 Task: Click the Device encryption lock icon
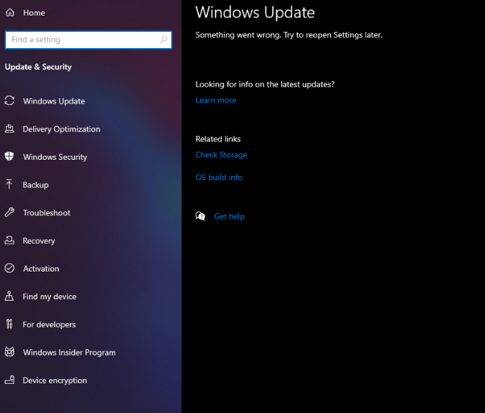[x=9, y=380]
